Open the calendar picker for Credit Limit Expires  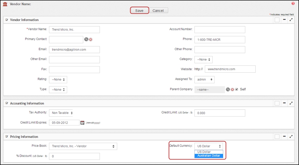[82, 122]
